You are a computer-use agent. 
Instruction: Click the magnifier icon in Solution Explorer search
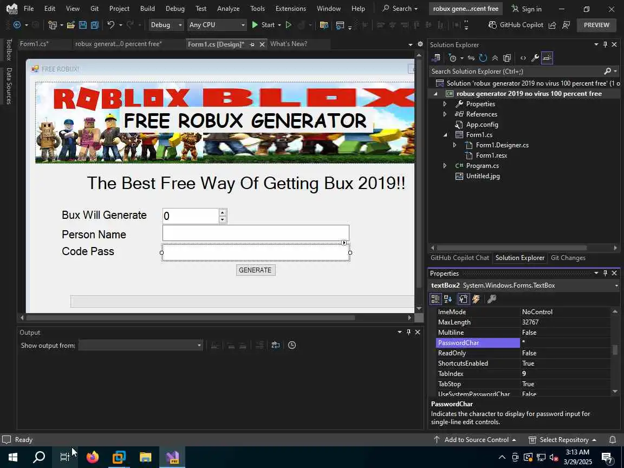607,71
